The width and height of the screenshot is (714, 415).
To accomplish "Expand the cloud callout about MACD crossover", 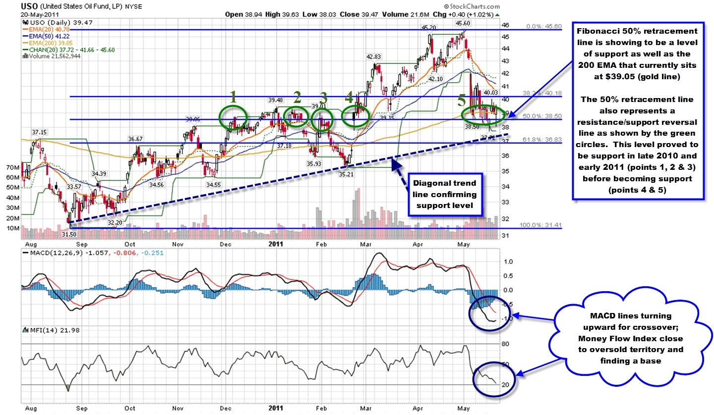I will [x=630, y=338].
